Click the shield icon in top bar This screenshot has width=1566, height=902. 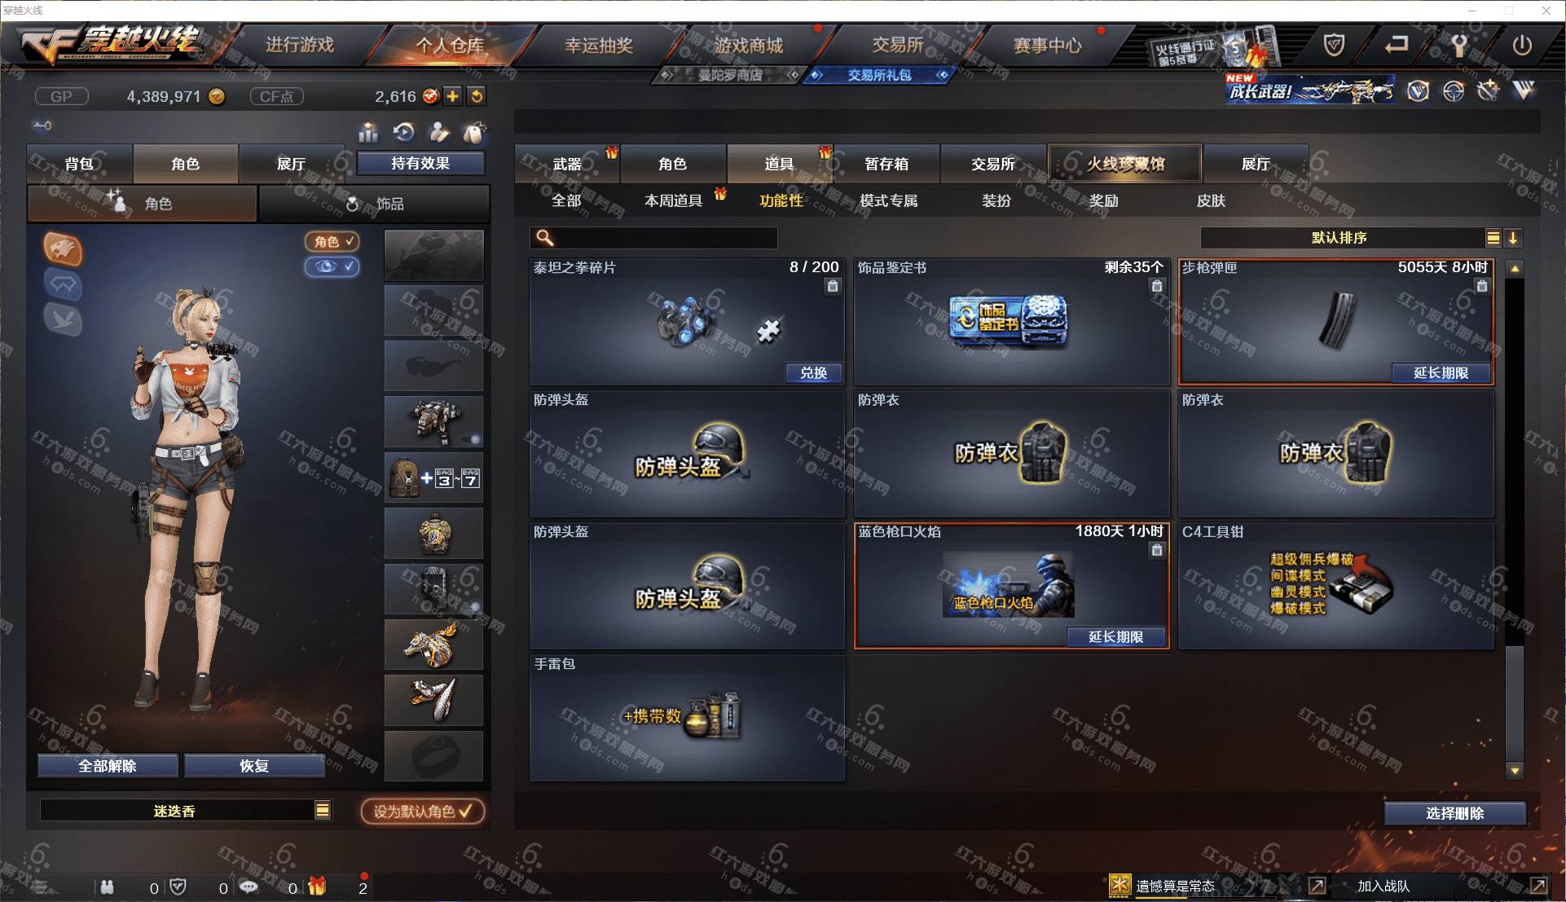(x=1334, y=46)
